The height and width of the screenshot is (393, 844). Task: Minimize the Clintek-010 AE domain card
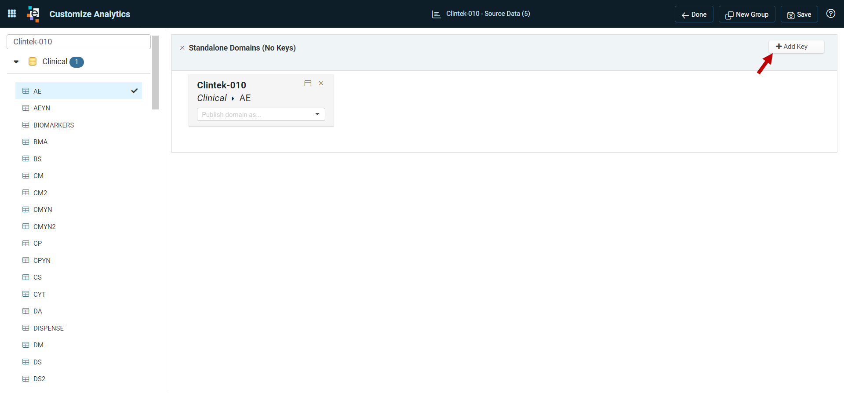[x=308, y=84]
